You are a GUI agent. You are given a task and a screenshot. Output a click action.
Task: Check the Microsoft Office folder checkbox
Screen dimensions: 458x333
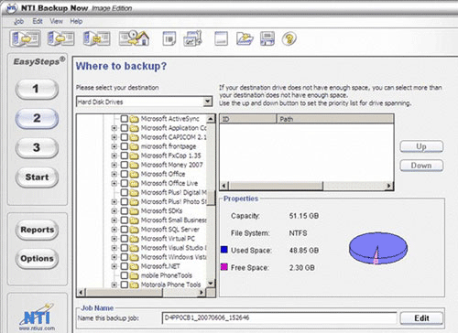click(124, 174)
